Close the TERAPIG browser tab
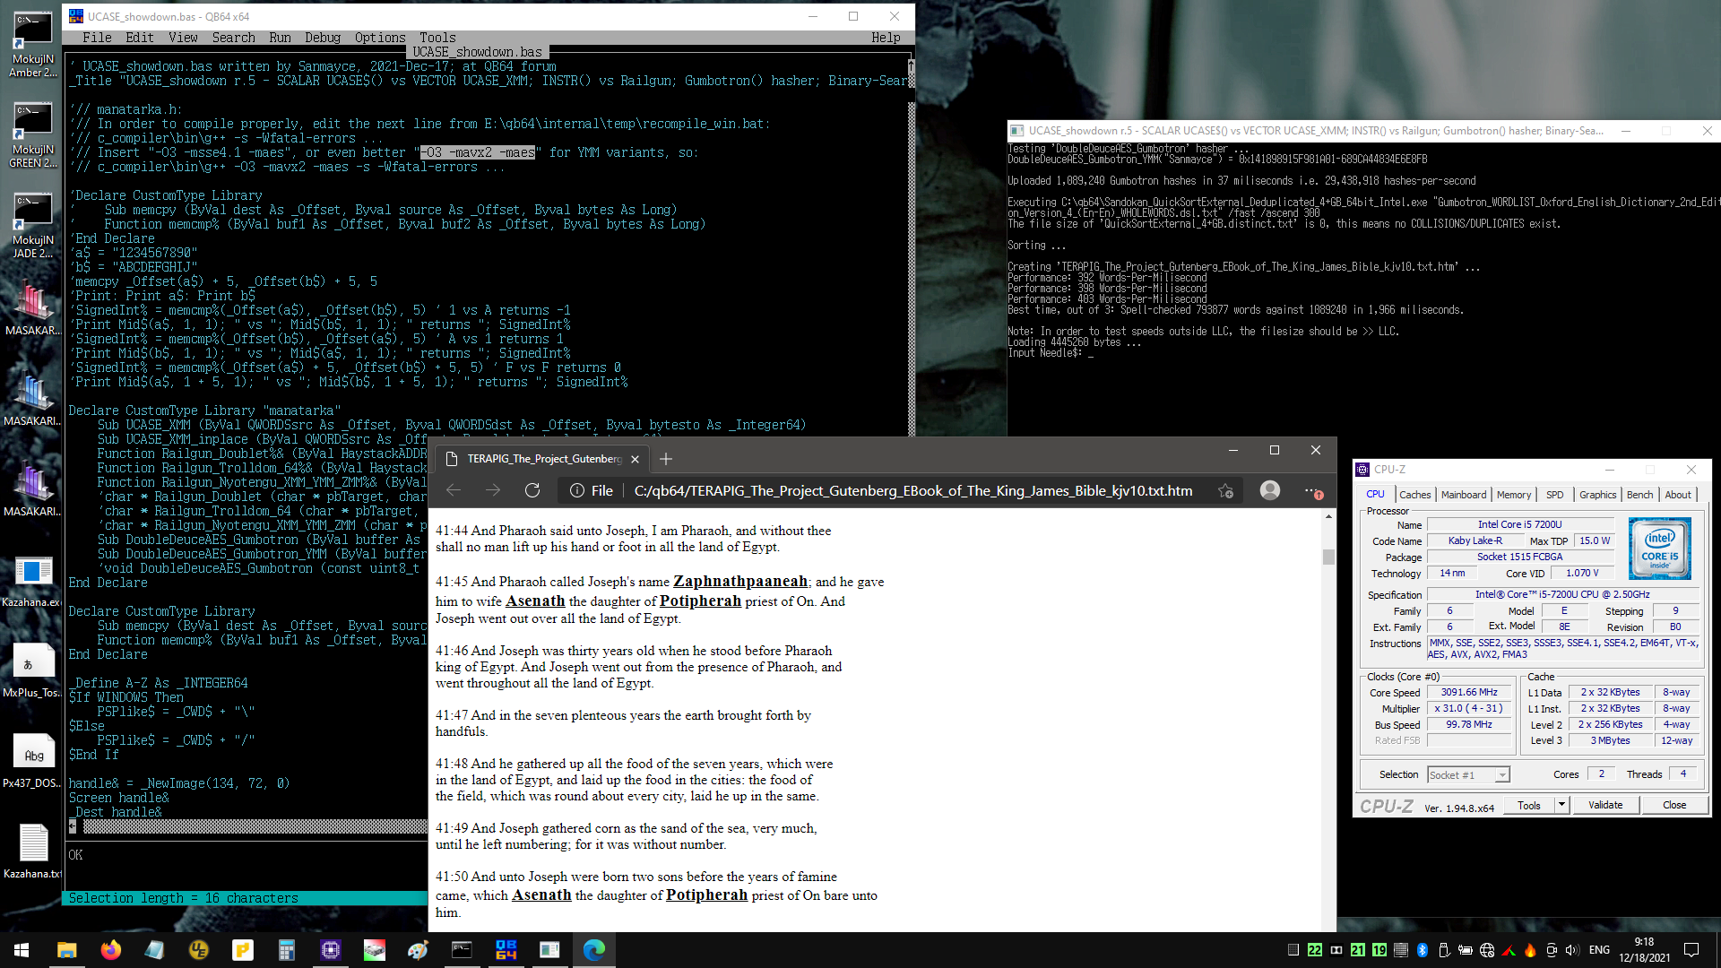Image resolution: width=1721 pixels, height=968 pixels. pyautogui.click(x=635, y=459)
